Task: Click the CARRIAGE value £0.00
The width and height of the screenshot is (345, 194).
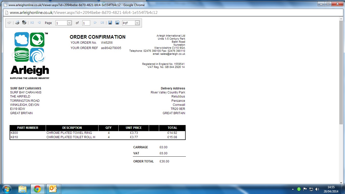Action: click(x=164, y=147)
